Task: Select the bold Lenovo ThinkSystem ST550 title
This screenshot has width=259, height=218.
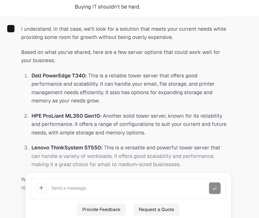Action: pos(67,148)
